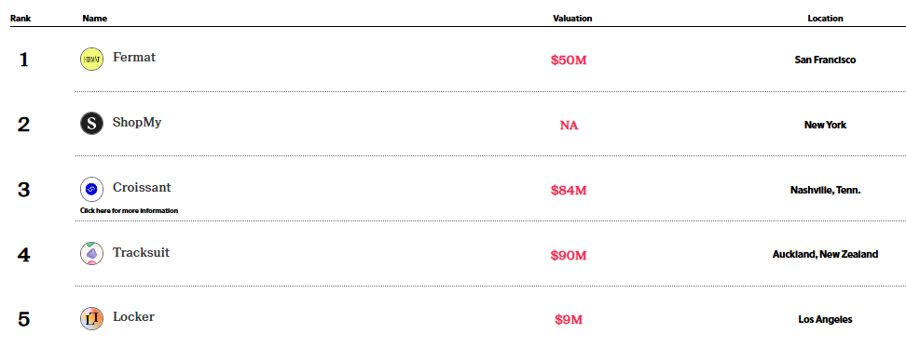The width and height of the screenshot is (906, 347).
Task: Click the rank number 5 for Locker
Action: 23,319
